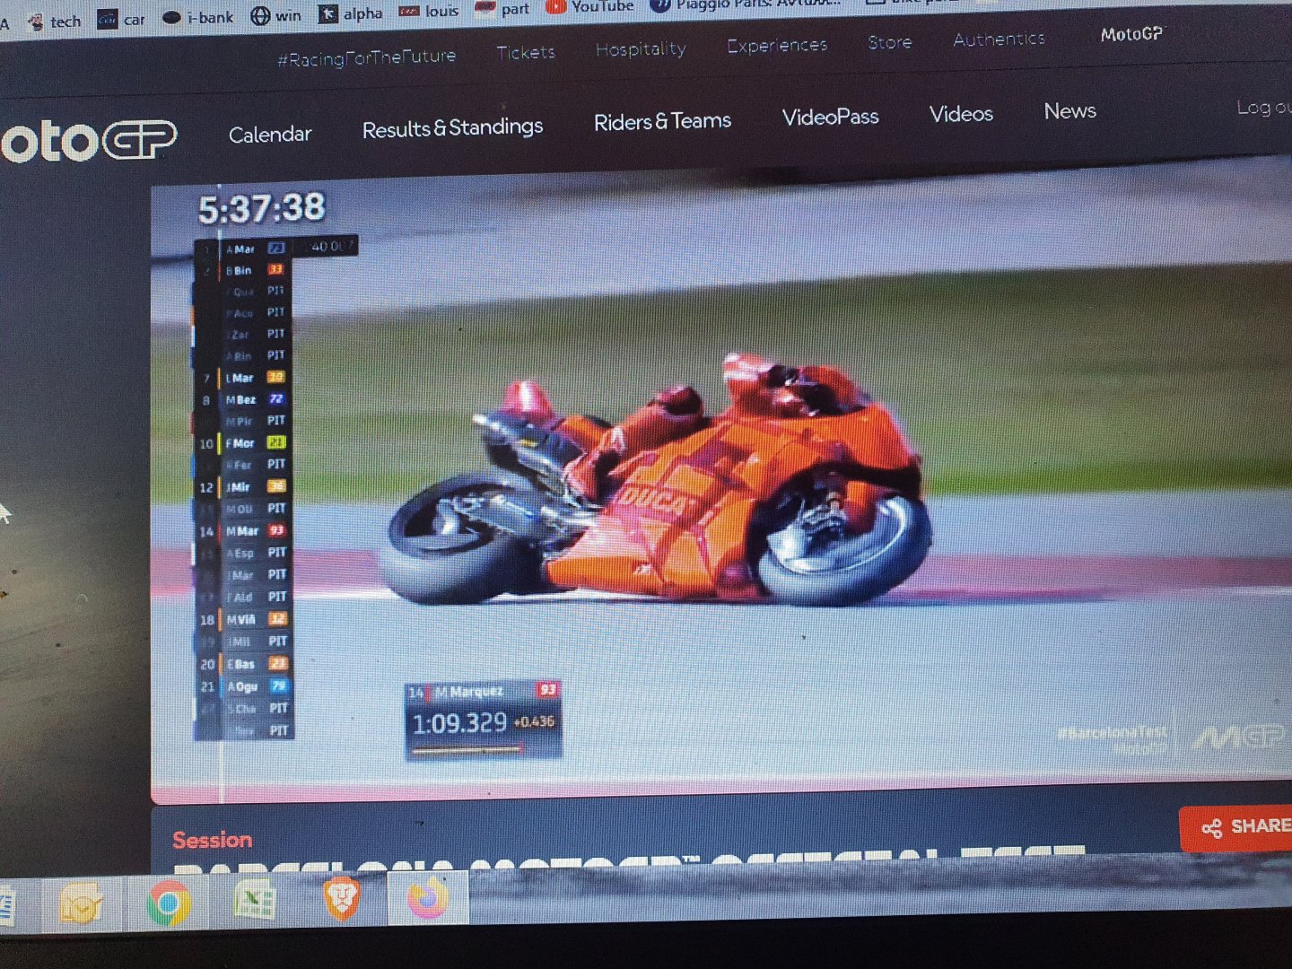The image size is (1292, 969).
Task: Open the Calendar page
Action: tap(269, 135)
